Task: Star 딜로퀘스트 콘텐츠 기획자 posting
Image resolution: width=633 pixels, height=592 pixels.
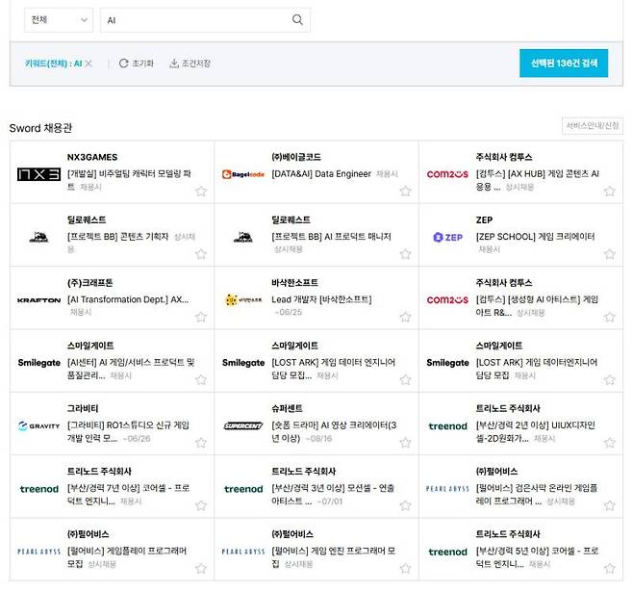Action: point(201,254)
